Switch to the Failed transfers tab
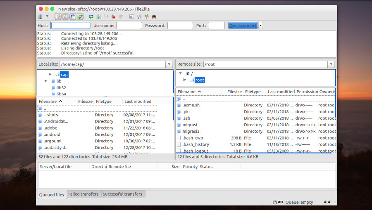Viewport: 372px width, 210px height. tap(83, 194)
